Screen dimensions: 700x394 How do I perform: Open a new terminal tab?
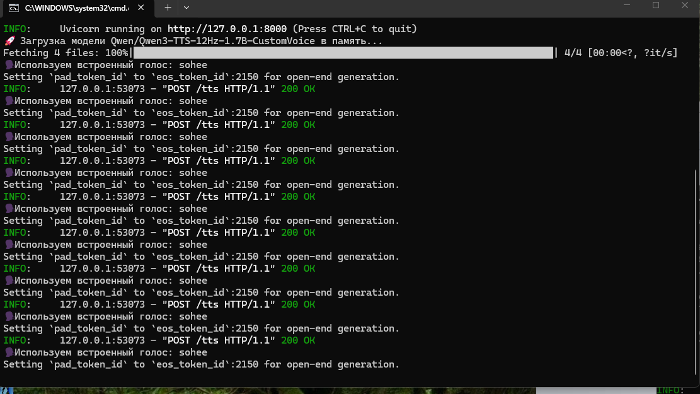[168, 8]
